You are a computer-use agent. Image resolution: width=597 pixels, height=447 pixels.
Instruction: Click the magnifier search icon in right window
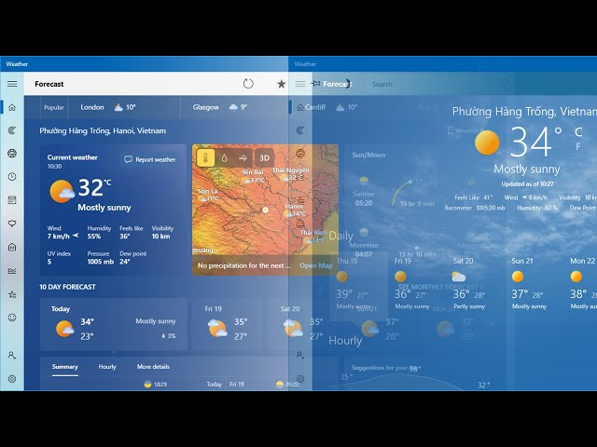point(504,84)
